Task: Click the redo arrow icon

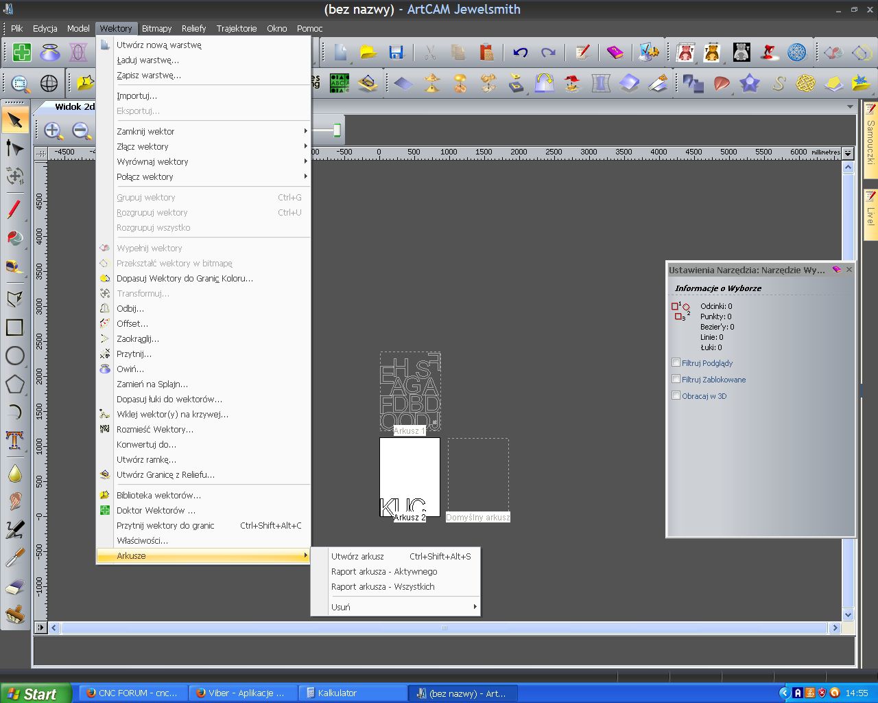Action: [x=548, y=52]
